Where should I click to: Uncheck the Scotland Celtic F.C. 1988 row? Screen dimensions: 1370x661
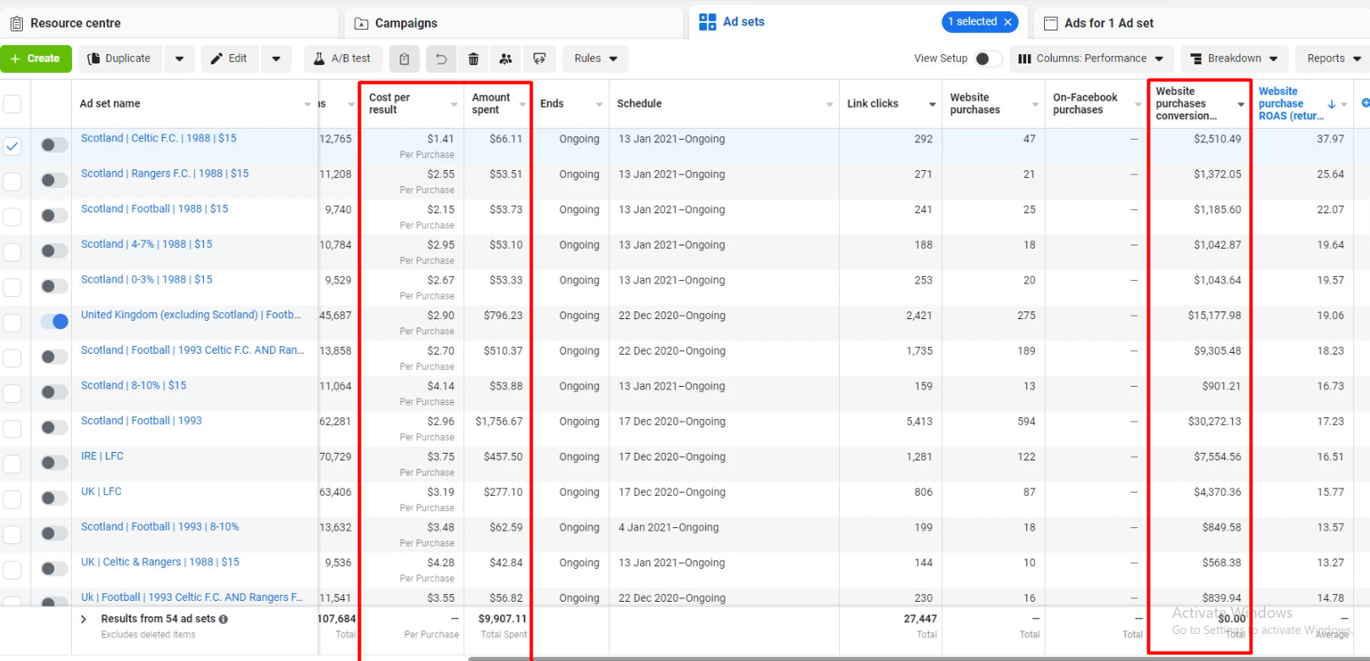click(x=13, y=146)
